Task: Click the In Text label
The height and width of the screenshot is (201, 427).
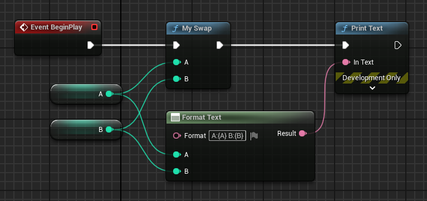Action: point(364,62)
